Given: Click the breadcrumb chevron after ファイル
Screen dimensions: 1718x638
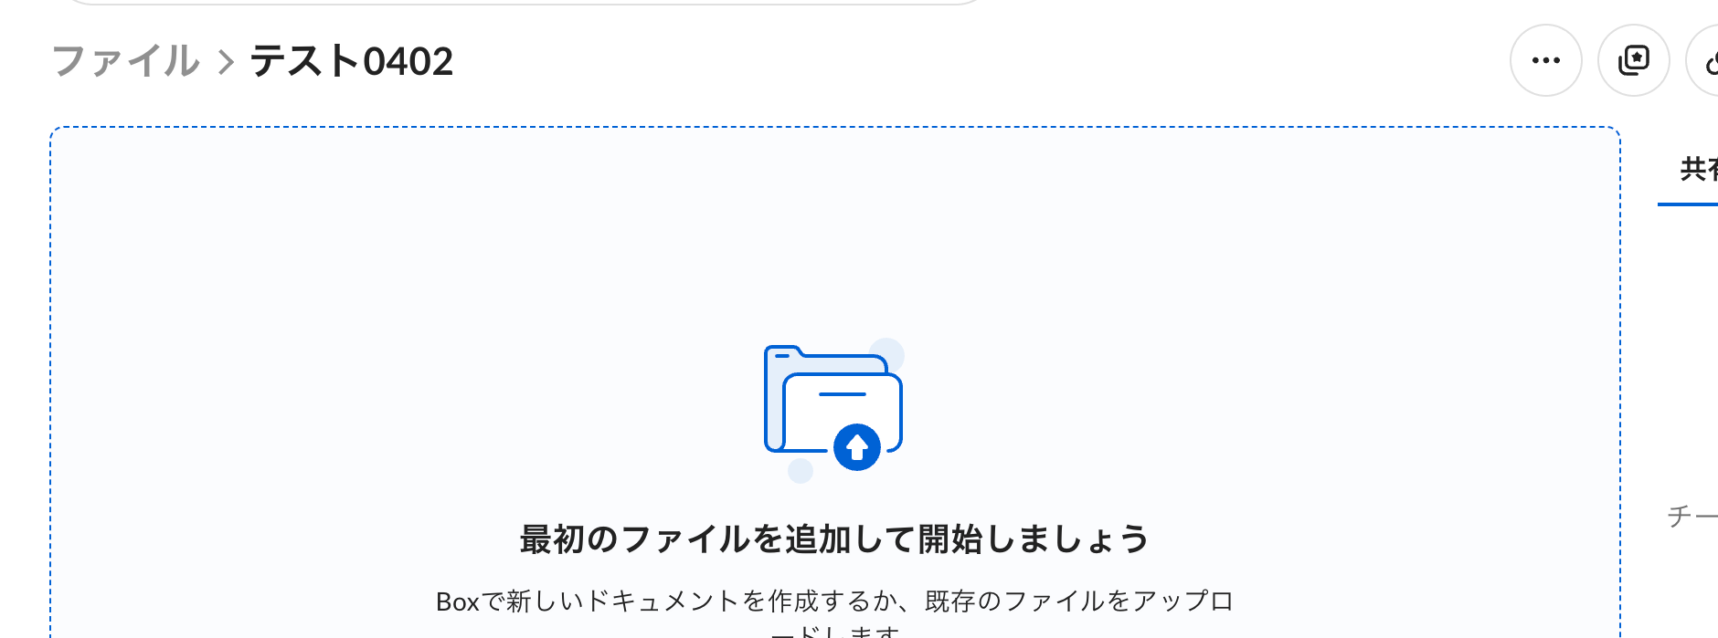Looking at the screenshot, I should point(226,62).
